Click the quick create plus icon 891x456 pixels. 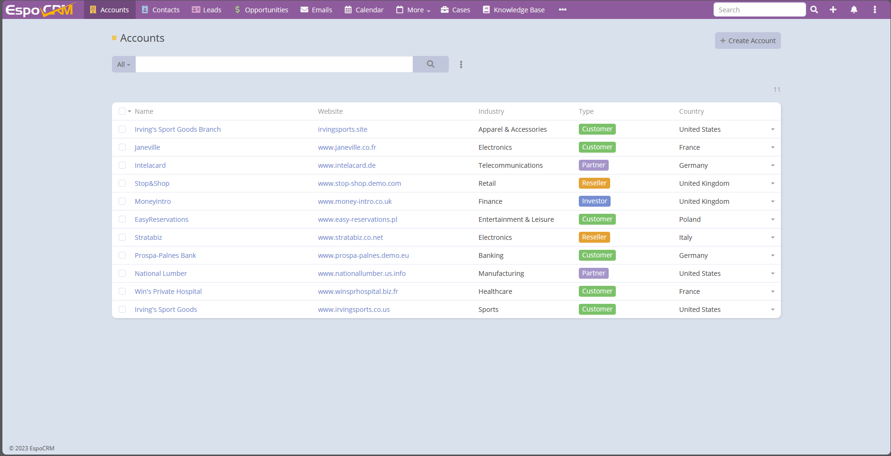click(833, 9)
